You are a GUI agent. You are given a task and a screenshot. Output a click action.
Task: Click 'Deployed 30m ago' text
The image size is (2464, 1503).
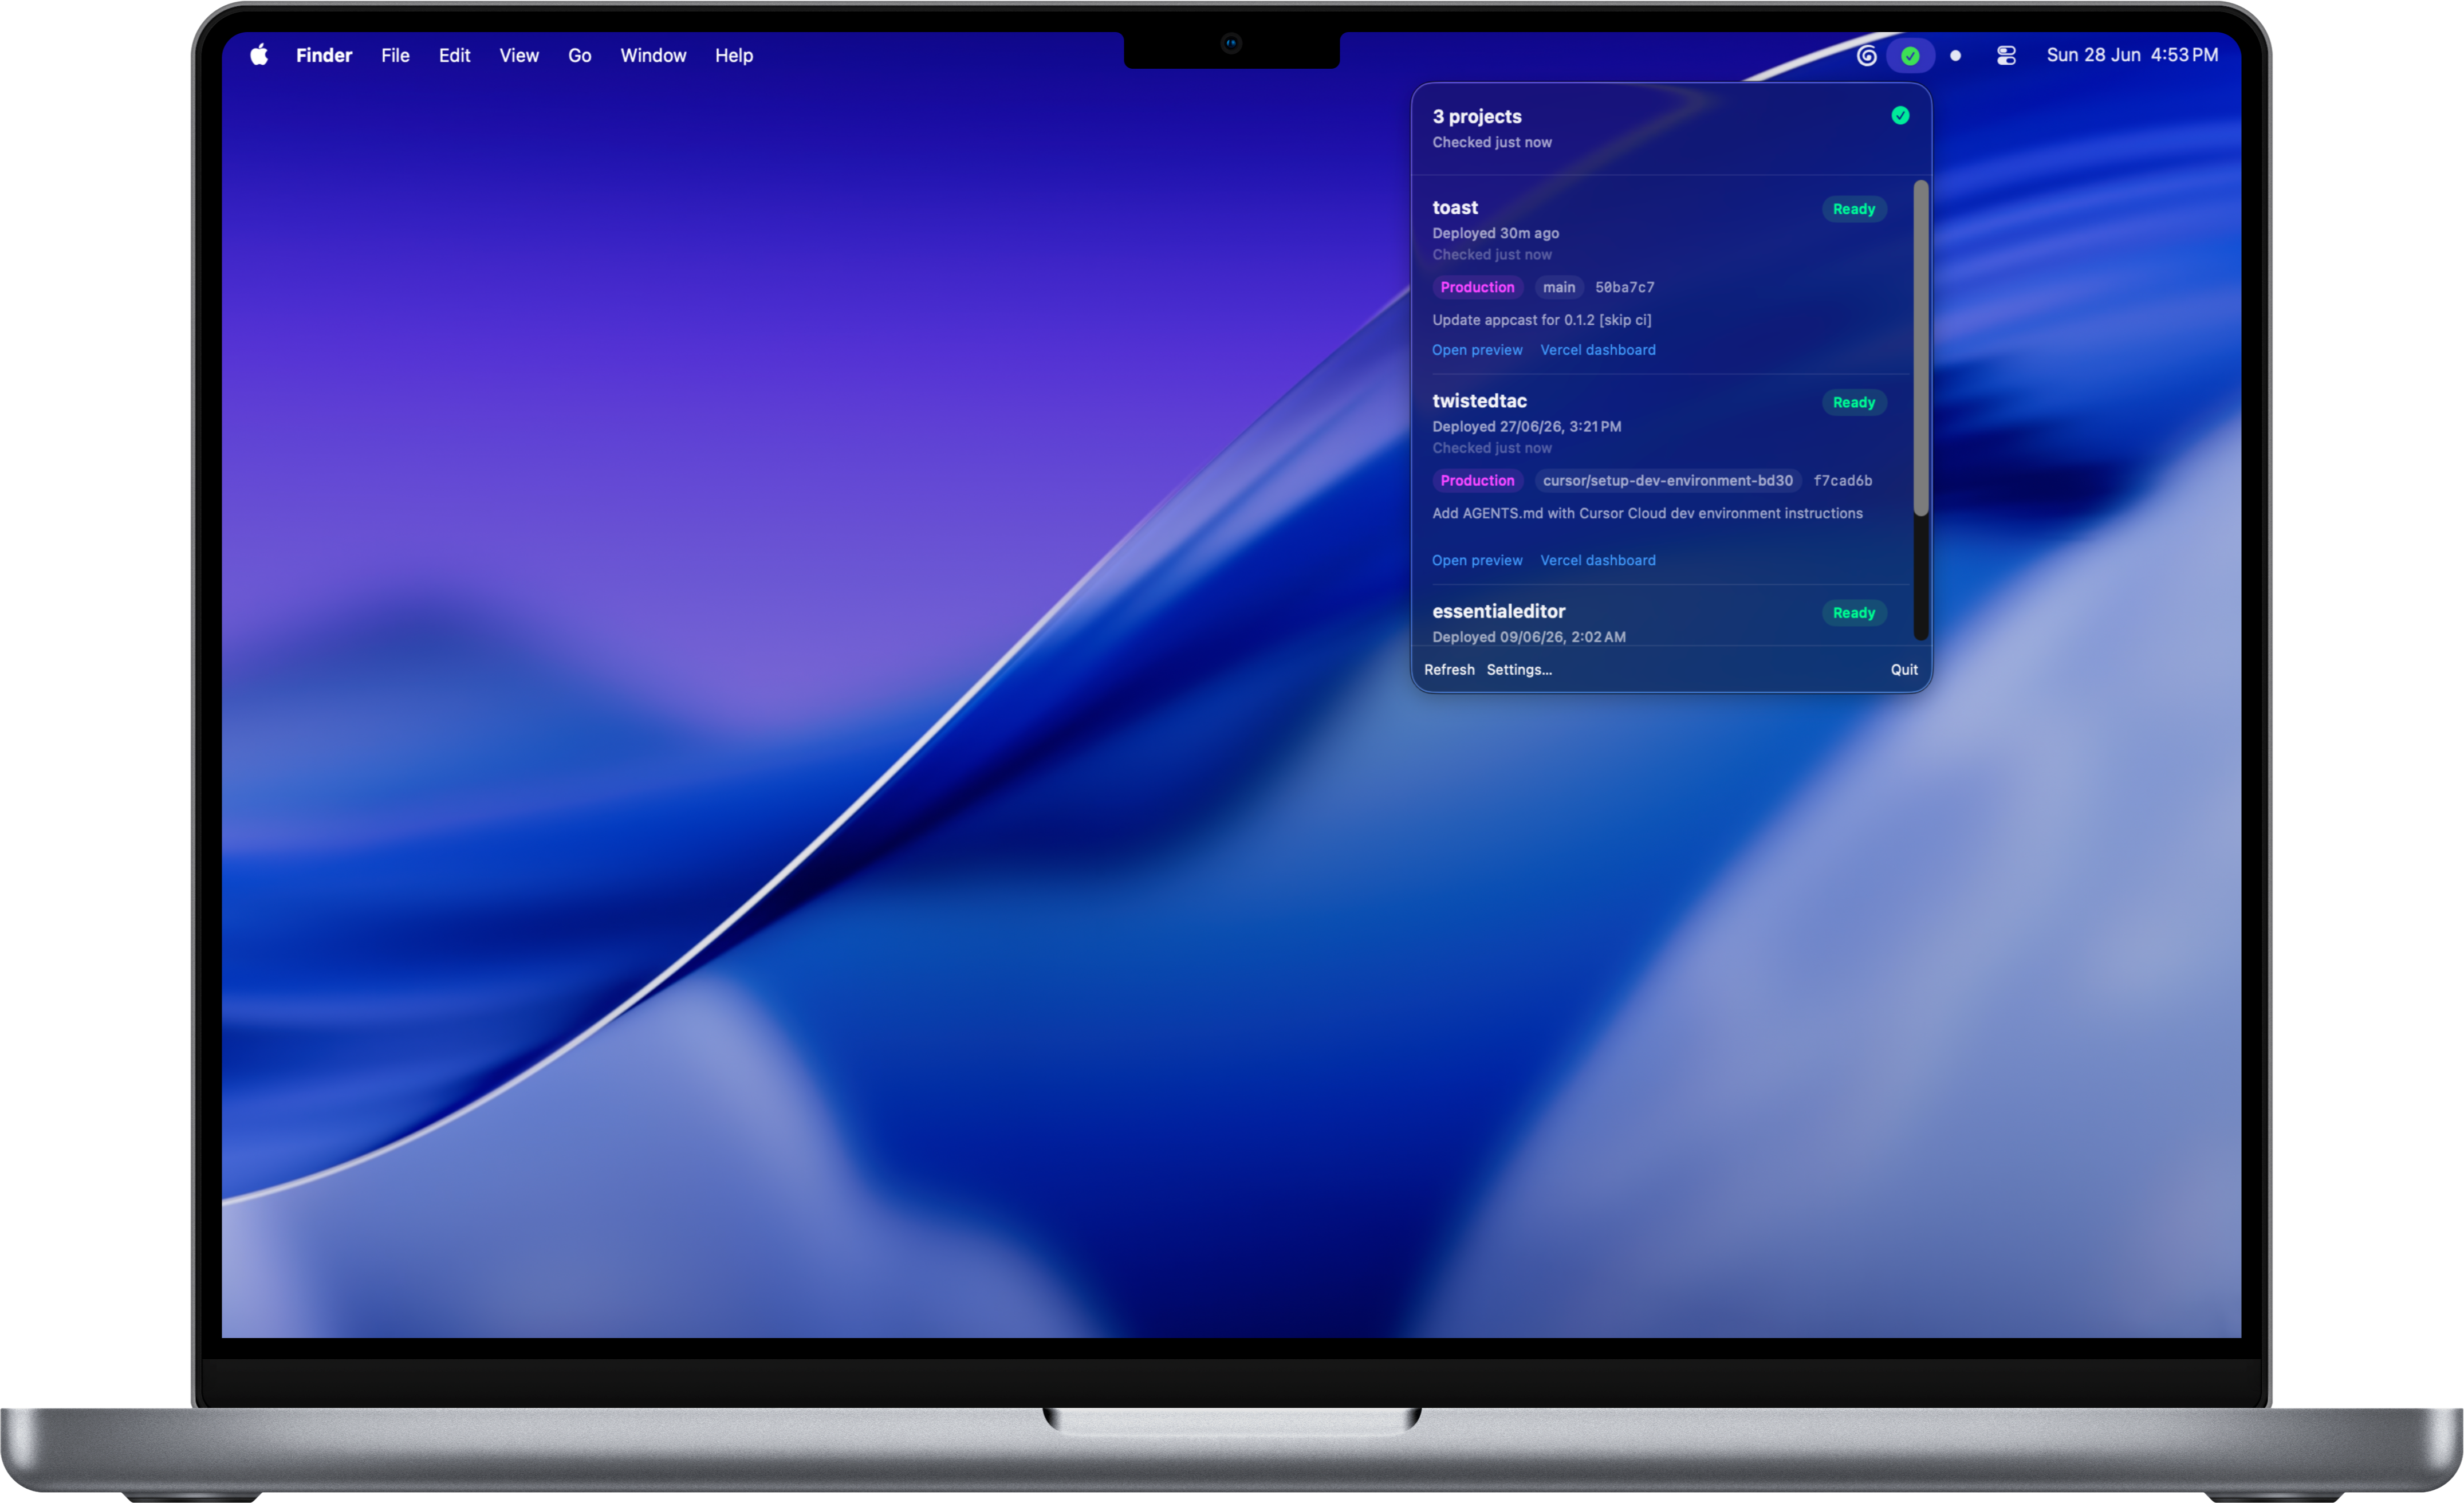[x=1495, y=233]
